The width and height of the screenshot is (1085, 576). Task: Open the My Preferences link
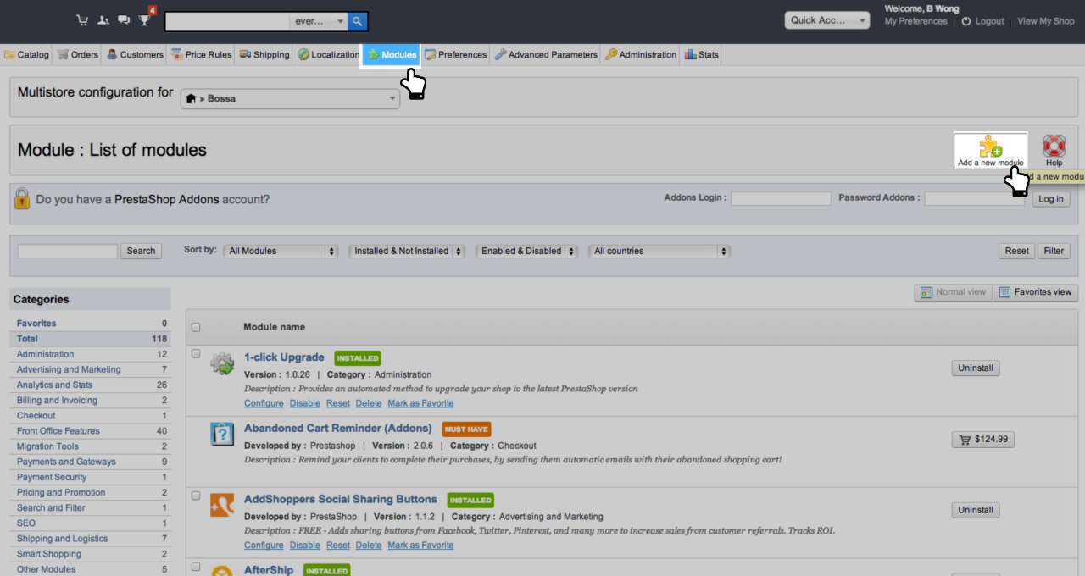pos(915,21)
